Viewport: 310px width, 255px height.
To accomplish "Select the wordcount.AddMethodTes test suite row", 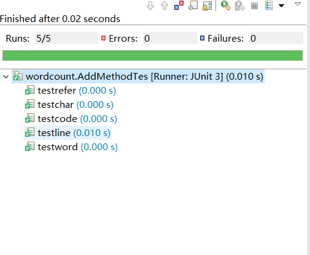I will (x=138, y=77).
